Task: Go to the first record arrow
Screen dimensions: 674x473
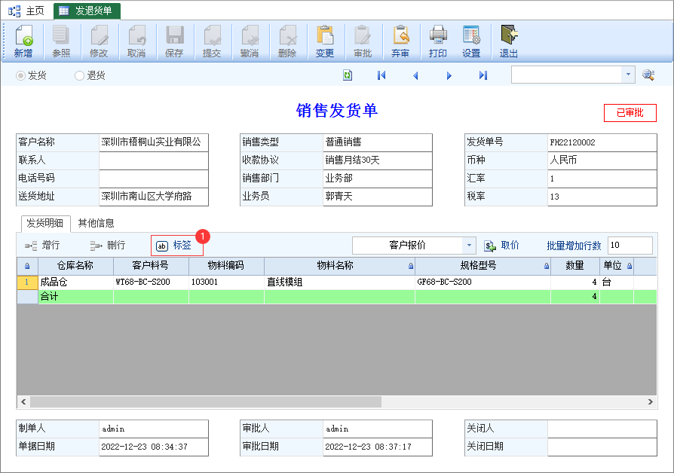Action: point(381,75)
